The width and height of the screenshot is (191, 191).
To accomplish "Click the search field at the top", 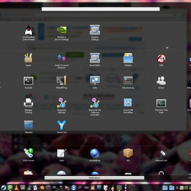I will 101,9.
